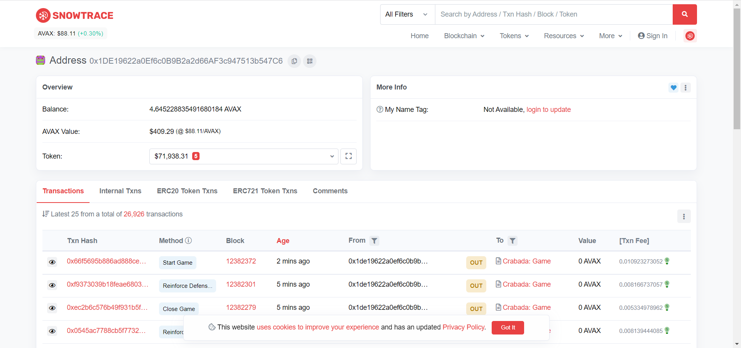Image resolution: width=741 pixels, height=348 pixels.
Task: Open the token holdings $71,938.31 dropdown
Action: (244, 156)
